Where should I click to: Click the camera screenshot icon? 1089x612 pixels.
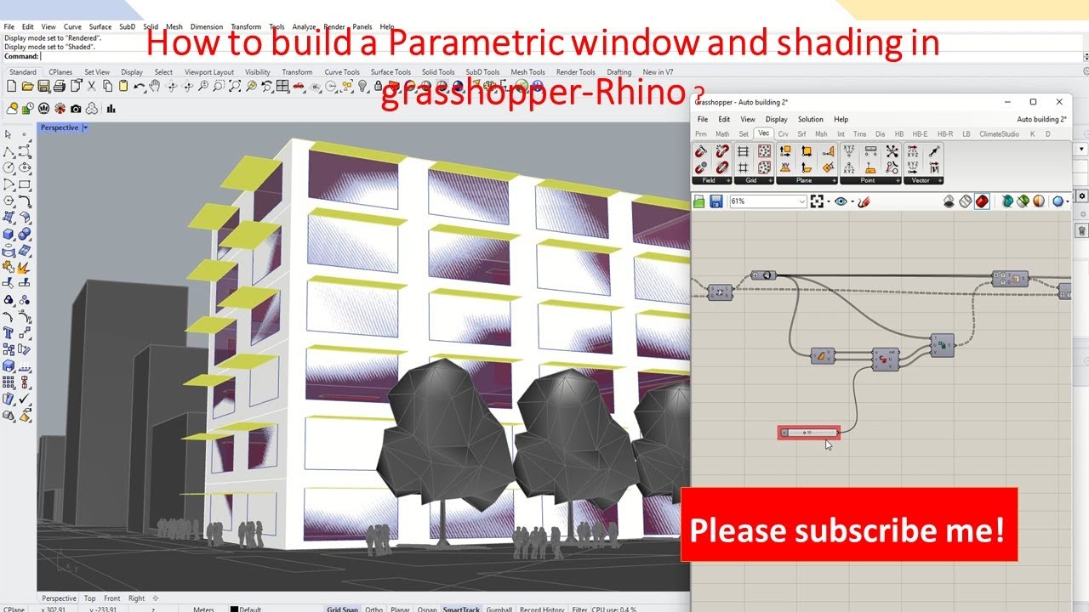tap(76, 109)
